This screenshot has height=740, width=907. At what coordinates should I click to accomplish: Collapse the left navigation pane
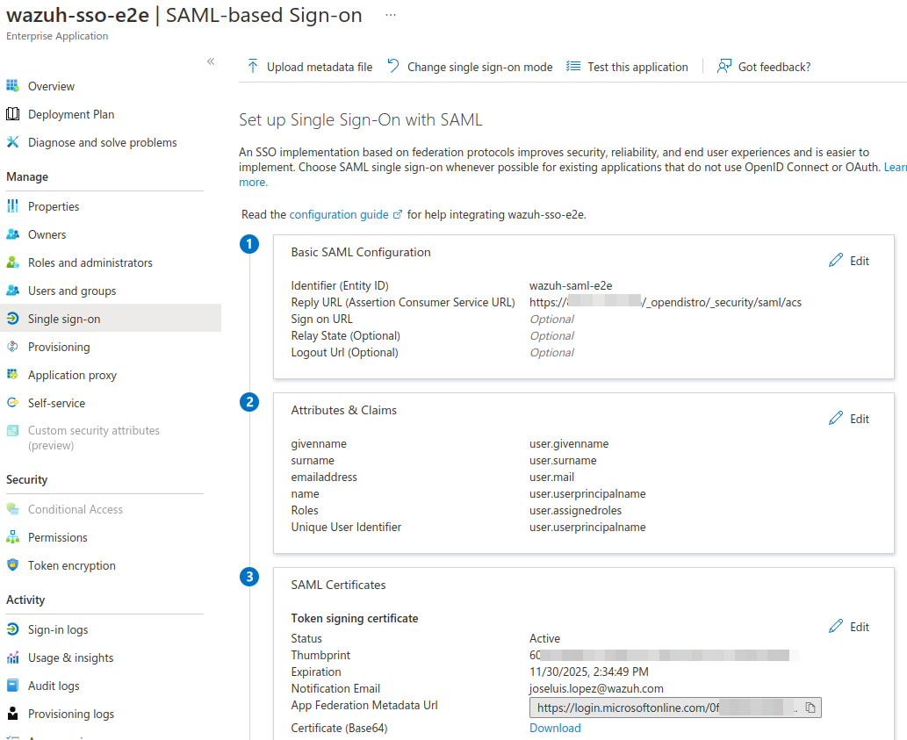211,61
